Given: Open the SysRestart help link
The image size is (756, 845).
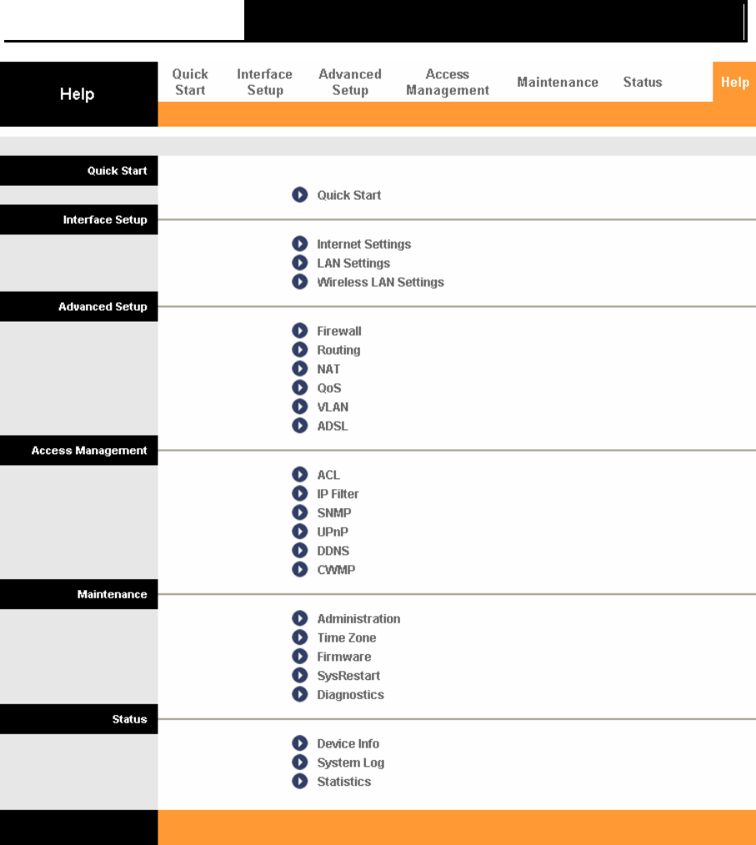Looking at the screenshot, I should pos(348,676).
